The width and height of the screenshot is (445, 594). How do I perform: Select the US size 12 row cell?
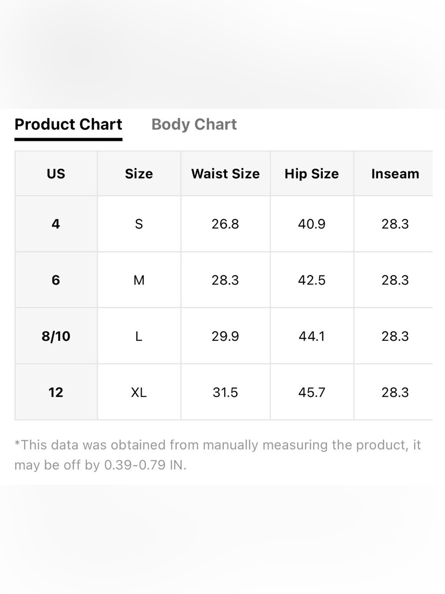pos(56,392)
